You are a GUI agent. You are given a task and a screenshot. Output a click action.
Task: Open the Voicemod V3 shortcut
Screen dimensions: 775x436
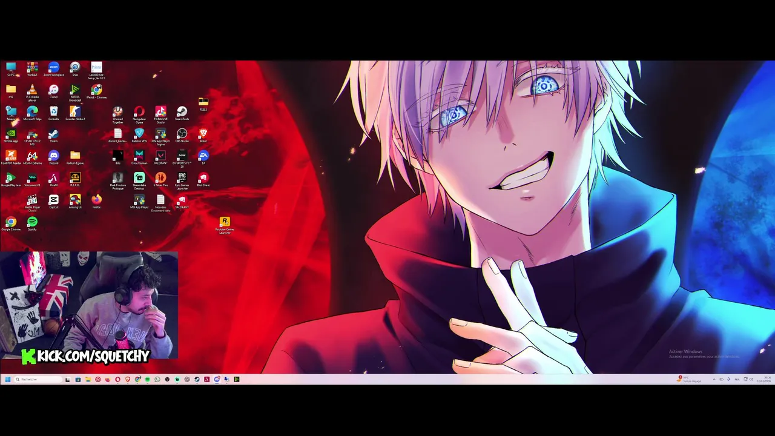[x=32, y=180]
